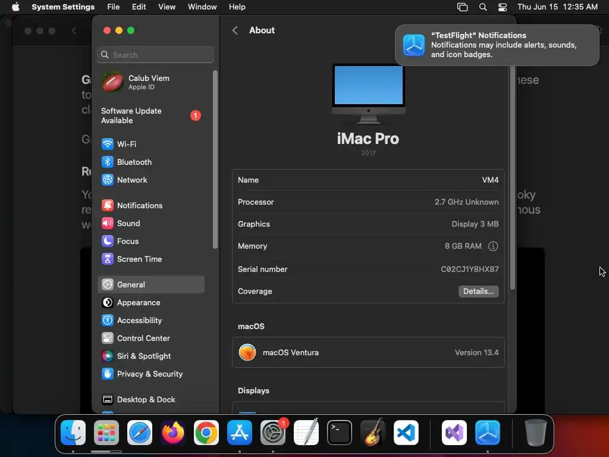Open Visual Studio Code from Dock
Screen dimensions: 609x457
(x=406, y=433)
